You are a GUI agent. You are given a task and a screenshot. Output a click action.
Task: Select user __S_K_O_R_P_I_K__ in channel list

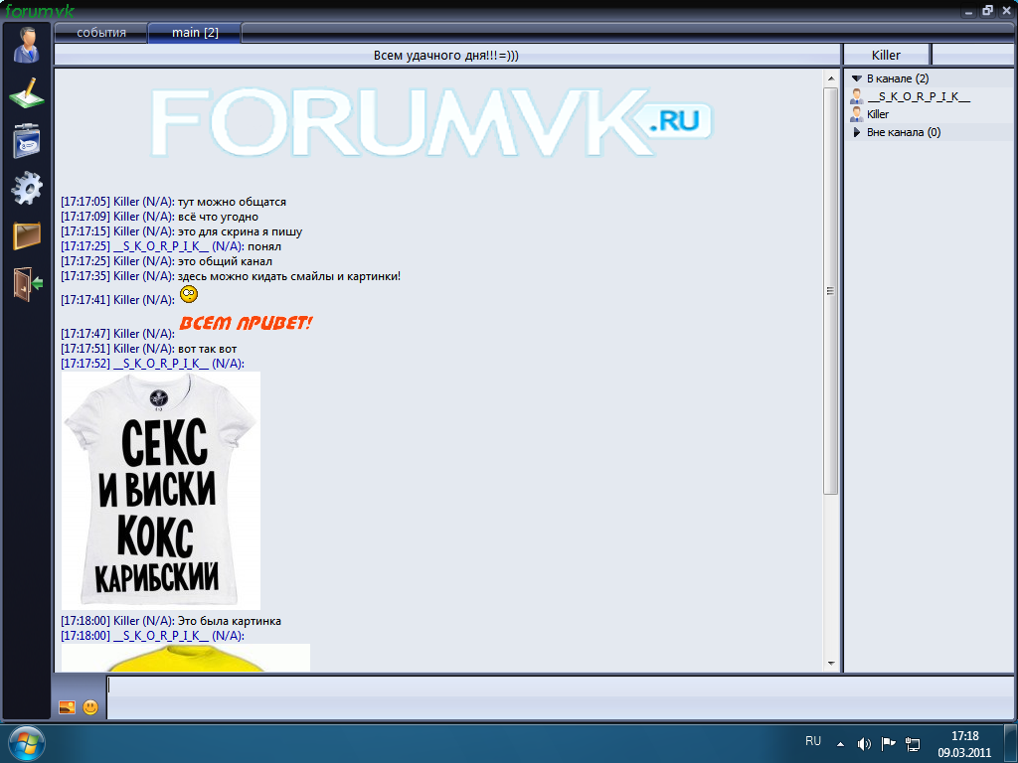tap(919, 96)
